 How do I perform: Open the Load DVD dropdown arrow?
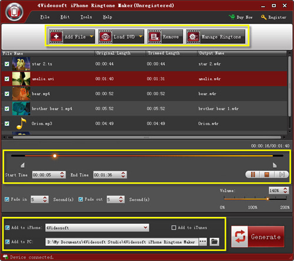[141, 36]
